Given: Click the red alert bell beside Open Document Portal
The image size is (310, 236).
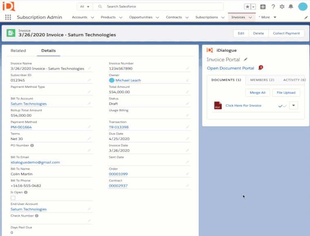Looking at the screenshot, I should [261, 68].
